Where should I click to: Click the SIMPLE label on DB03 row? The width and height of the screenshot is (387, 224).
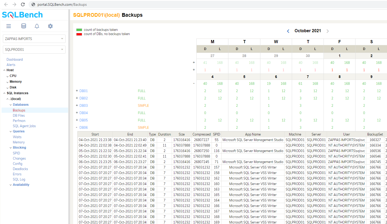143,105
